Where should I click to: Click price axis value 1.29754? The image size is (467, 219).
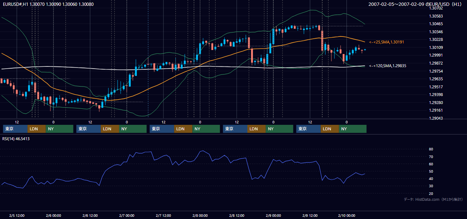[x=436, y=71]
